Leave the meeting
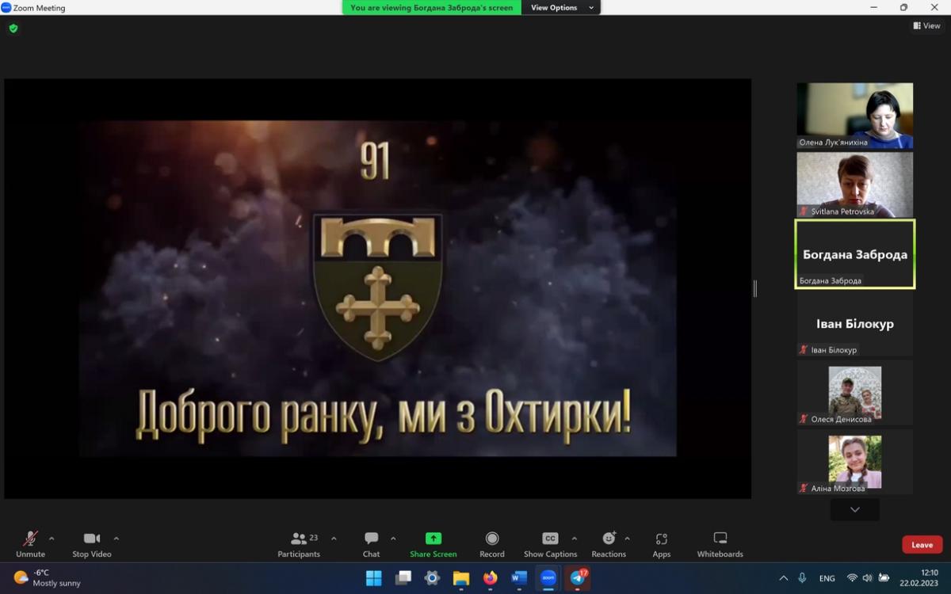Screen dimensions: 951x594 point(922,545)
